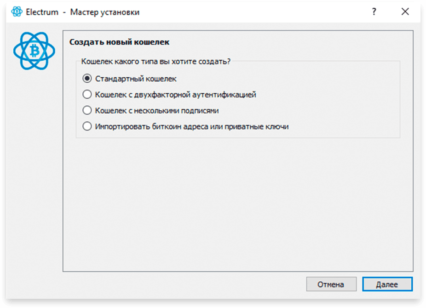Choose the двухфакторной аутентификацией wallet radio button
The image size is (426, 308).
(x=87, y=95)
